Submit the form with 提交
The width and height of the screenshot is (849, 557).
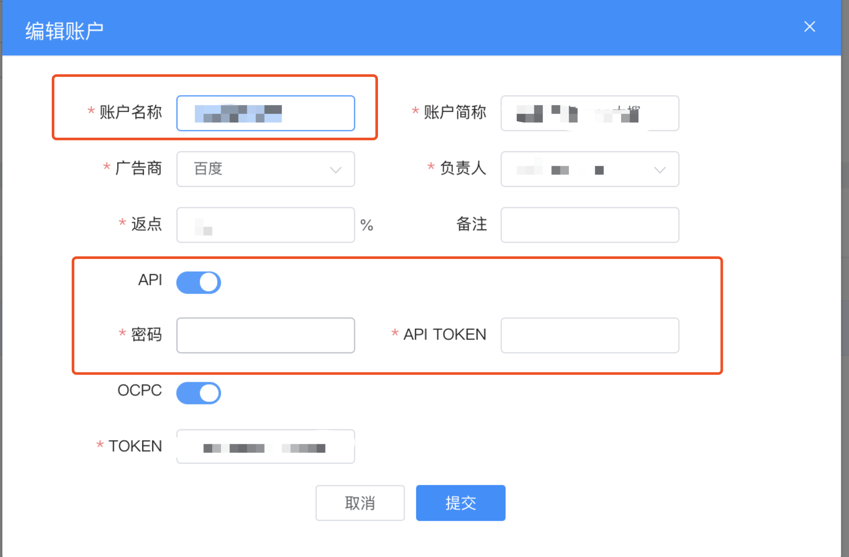pyautogui.click(x=460, y=503)
